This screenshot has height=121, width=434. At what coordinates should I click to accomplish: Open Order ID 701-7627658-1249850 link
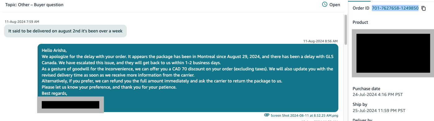pos(395,8)
